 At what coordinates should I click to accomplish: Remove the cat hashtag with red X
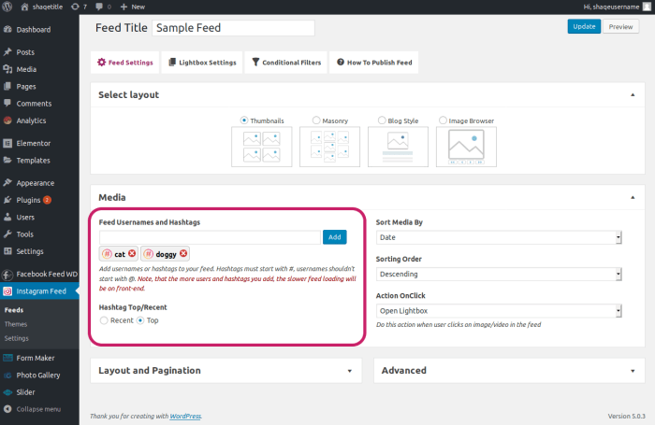[132, 253]
